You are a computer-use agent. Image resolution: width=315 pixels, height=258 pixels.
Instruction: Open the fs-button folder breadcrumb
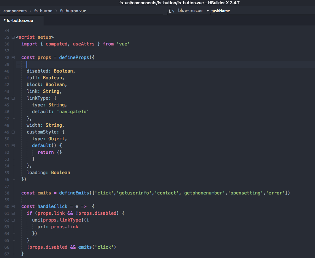43,11
